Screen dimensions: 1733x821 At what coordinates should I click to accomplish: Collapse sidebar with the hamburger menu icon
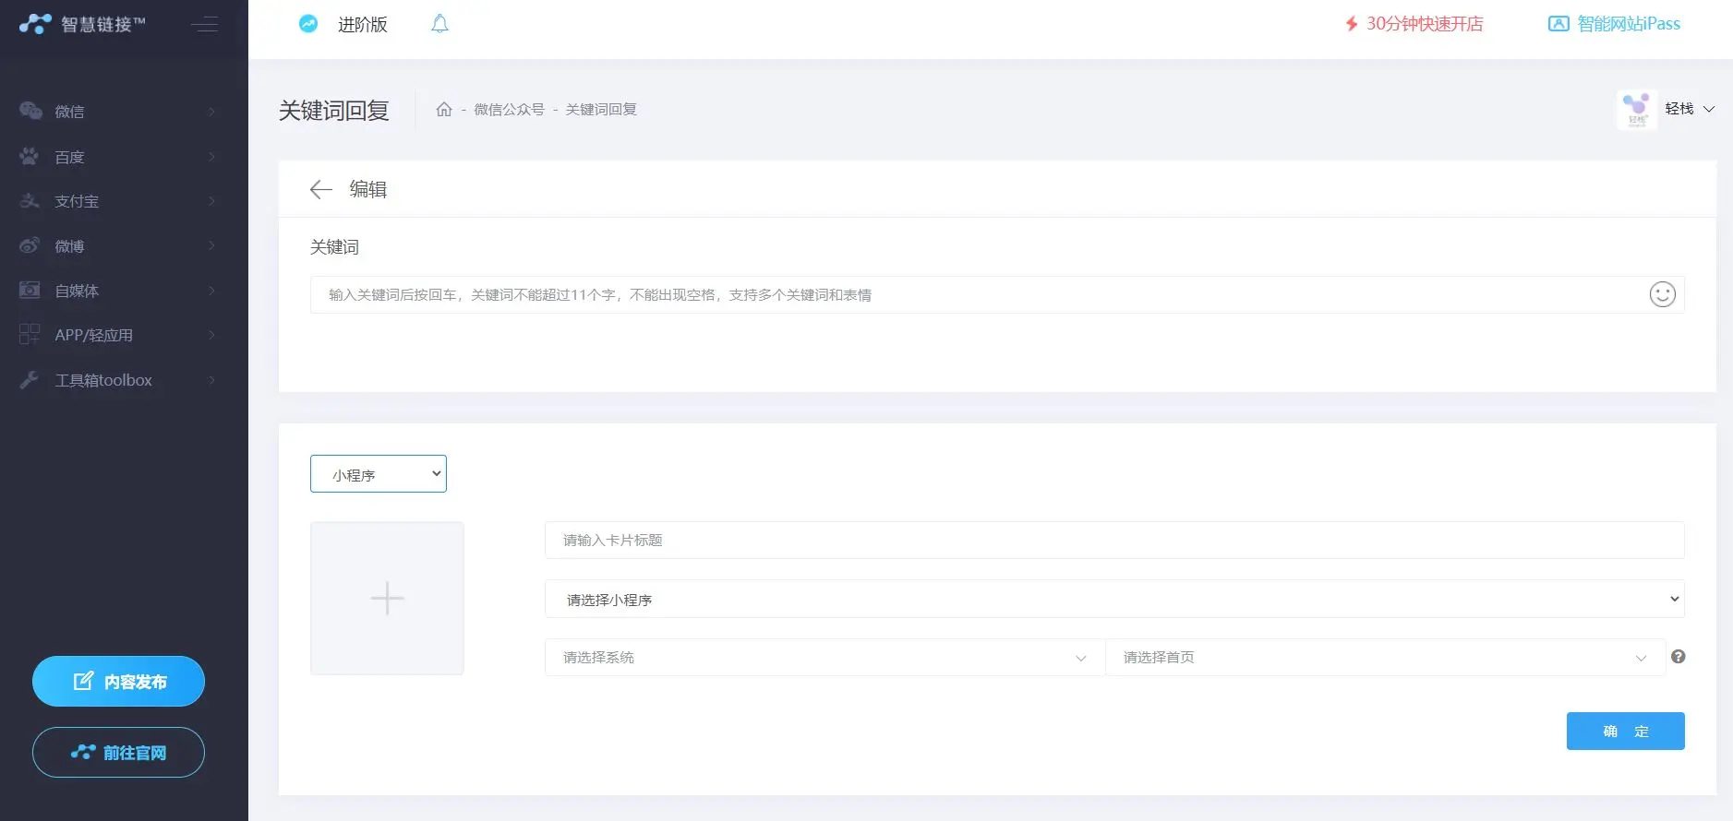[205, 25]
